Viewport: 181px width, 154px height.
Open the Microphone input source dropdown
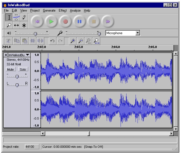tap(138, 33)
